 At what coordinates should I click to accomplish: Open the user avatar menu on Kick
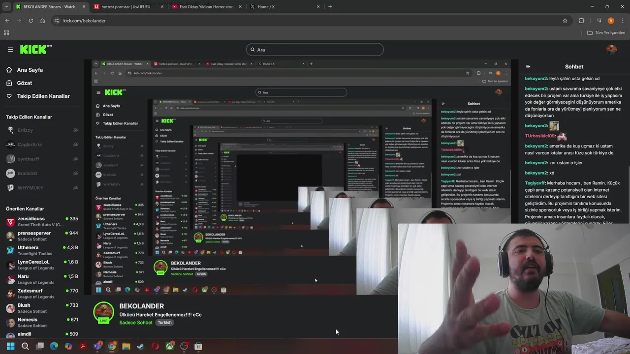point(611,49)
